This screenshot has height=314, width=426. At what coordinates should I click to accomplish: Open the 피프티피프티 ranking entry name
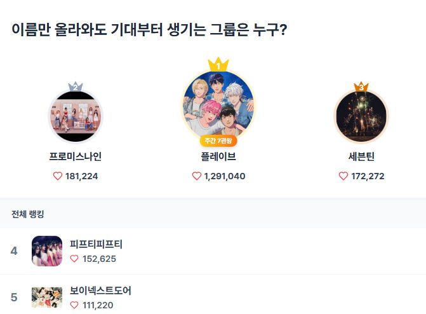coord(97,244)
